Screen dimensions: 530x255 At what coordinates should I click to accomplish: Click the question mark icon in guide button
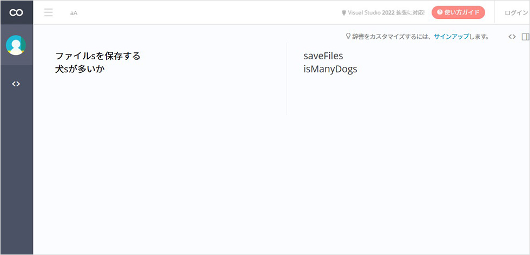440,12
